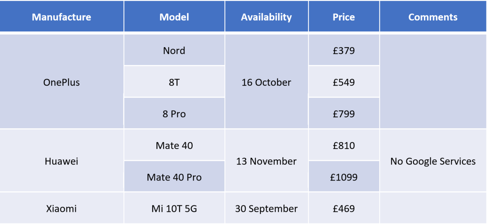Click the Availability header cell
The width and height of the screenshot is (487, 224).
tap(266, 17)
